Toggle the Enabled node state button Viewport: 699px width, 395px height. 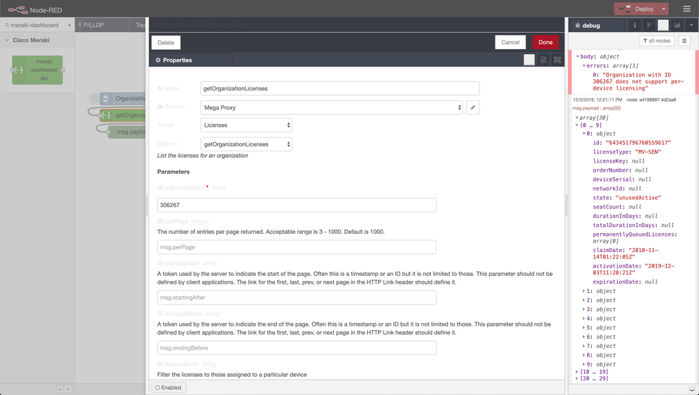pos(169,387)
